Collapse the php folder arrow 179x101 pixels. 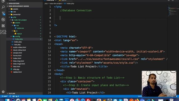pos(9,17)
